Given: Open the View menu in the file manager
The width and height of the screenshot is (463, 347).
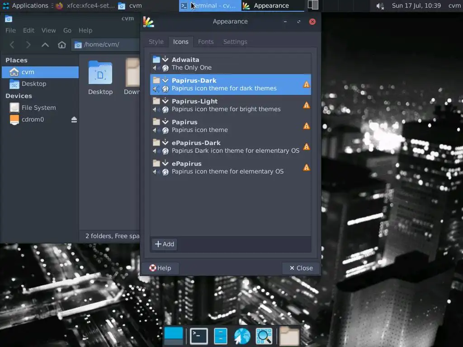Looking at the screenshot, I should (48, 30).
